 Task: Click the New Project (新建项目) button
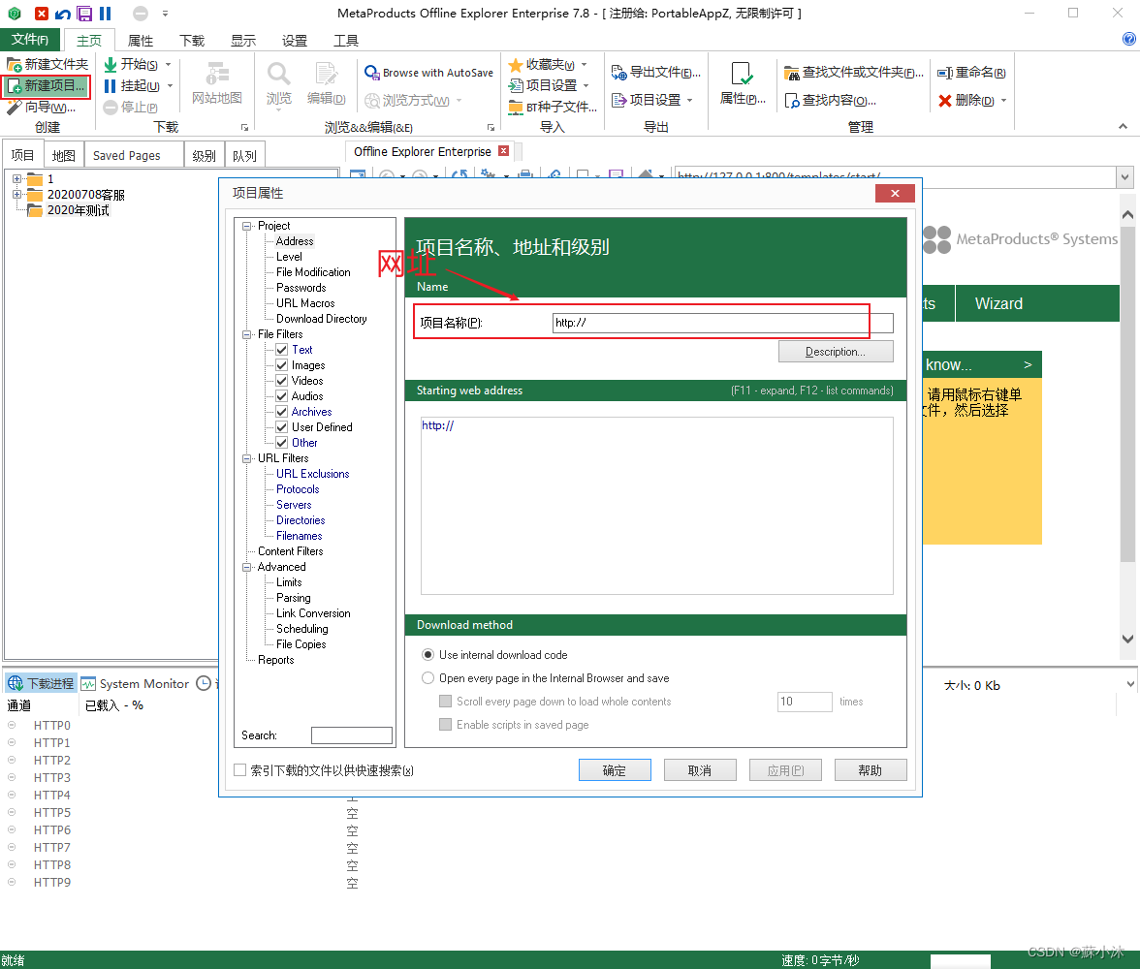[47, 86]
